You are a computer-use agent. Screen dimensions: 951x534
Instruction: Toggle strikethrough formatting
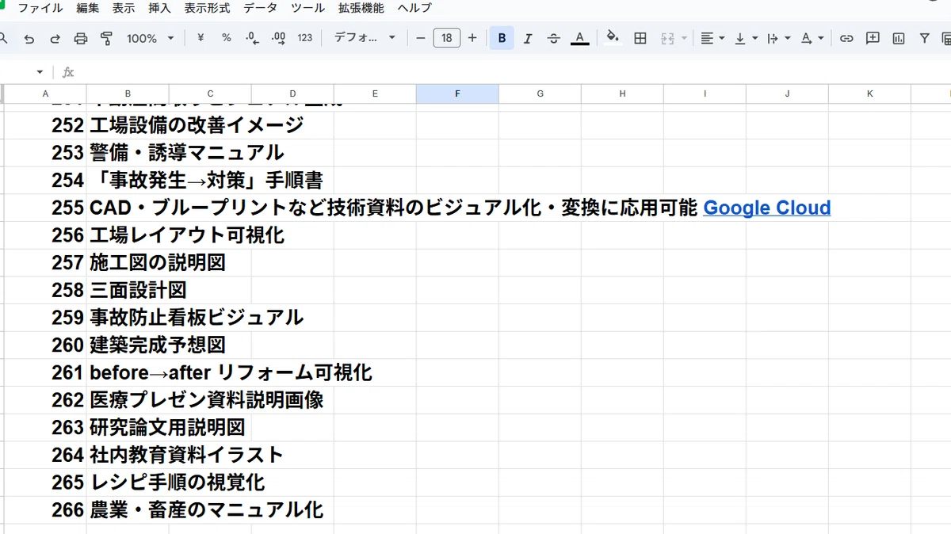point(554,38)
